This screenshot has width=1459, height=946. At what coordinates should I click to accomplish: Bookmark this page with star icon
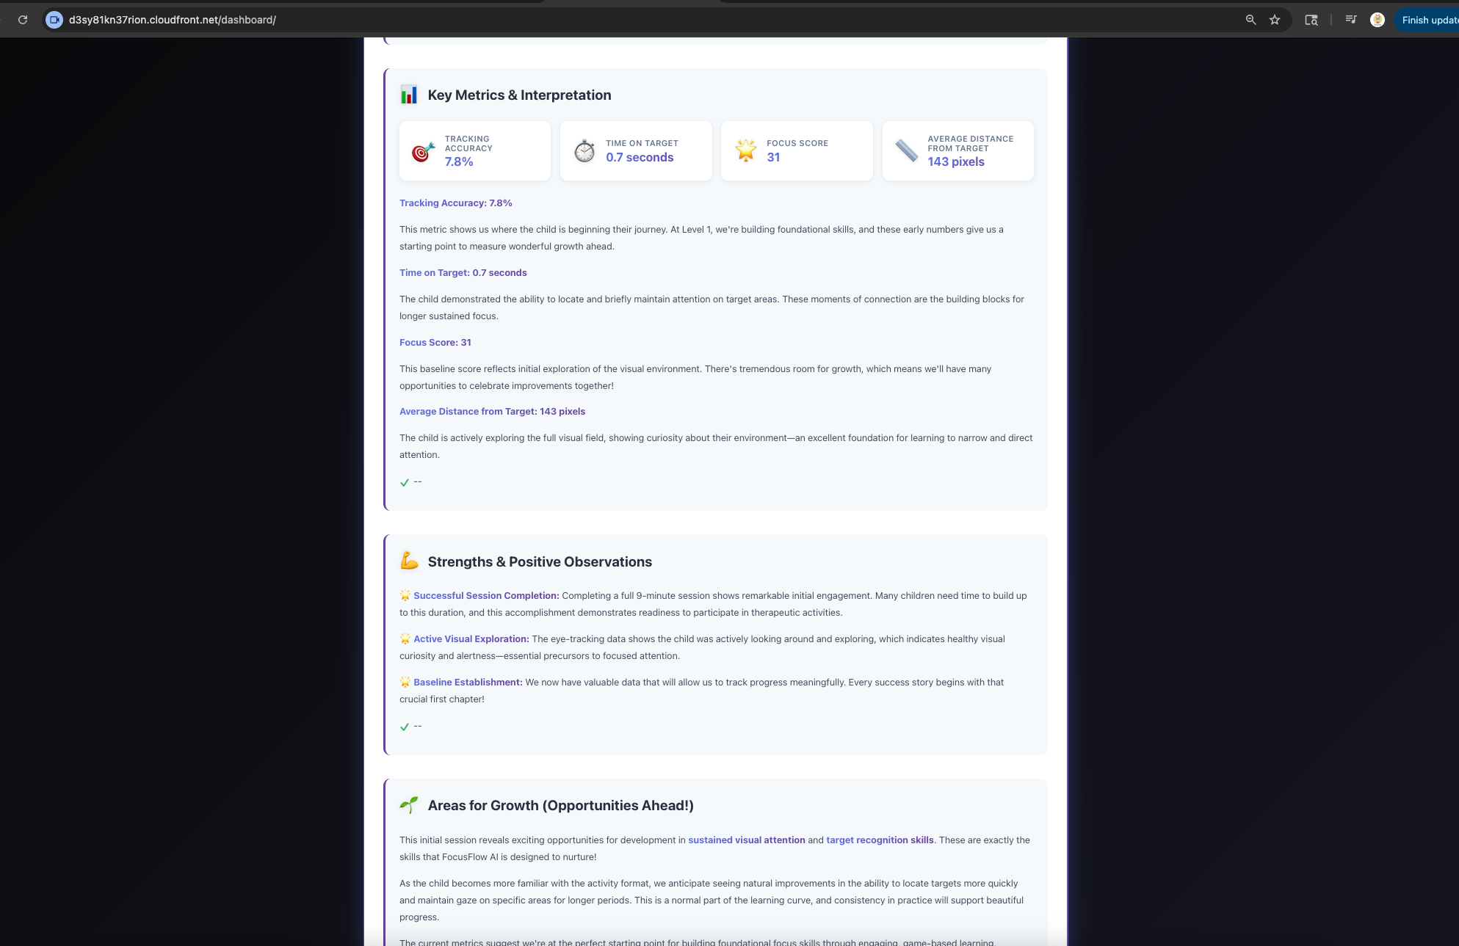[x=1275, y=20]
